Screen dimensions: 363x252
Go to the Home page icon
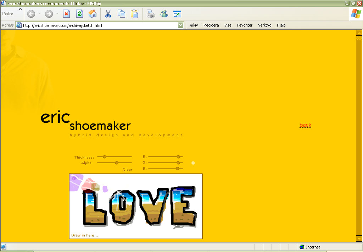coord(93,14)
